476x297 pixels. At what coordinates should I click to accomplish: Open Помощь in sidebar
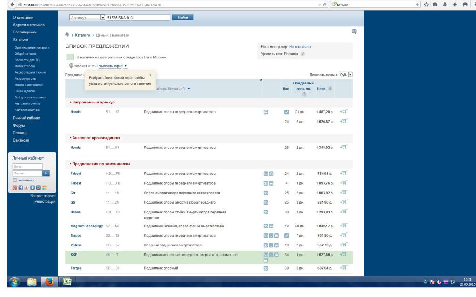pyautogui.click(x=20, y=133)
